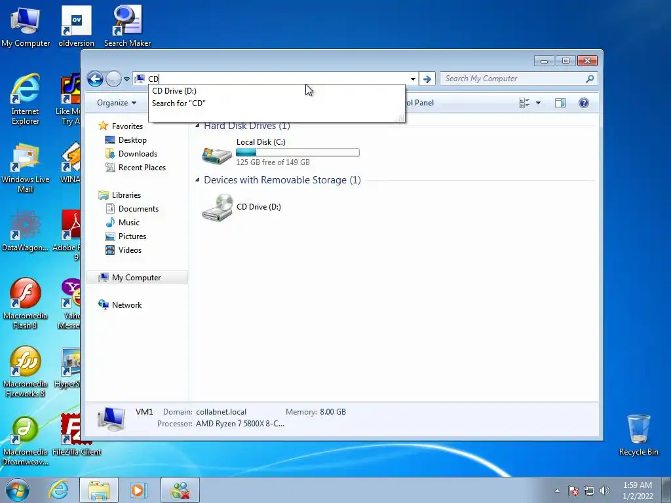Open network tray icon
The image size is (671, 503).
589,491
